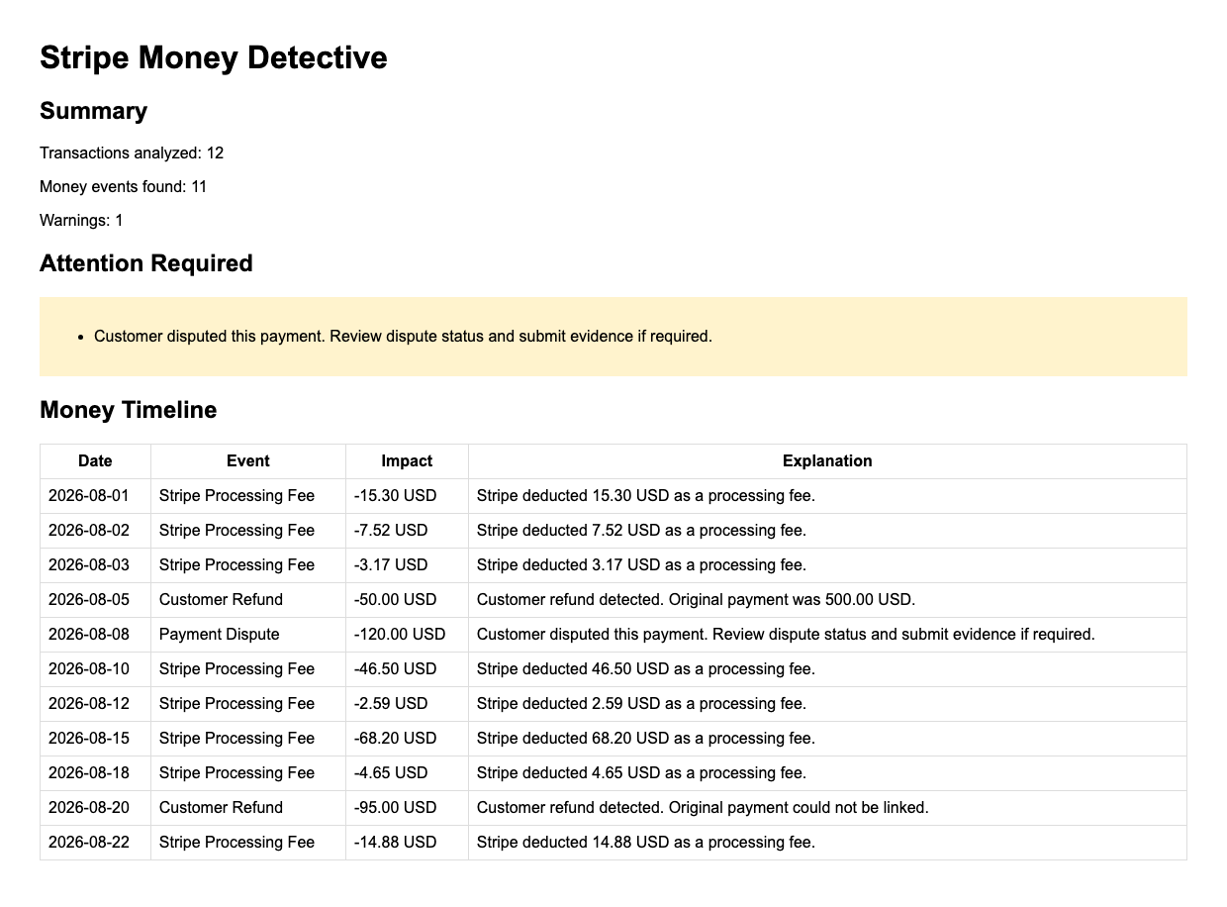The width and height of the screenshot is (1227, 907).
Task: Select the Attention Required heading
Action: coord(146,263)
